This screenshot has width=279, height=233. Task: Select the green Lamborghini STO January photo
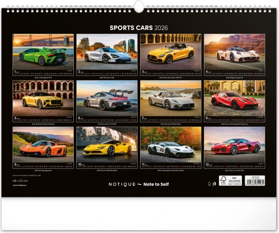click(x=43, y=52)
